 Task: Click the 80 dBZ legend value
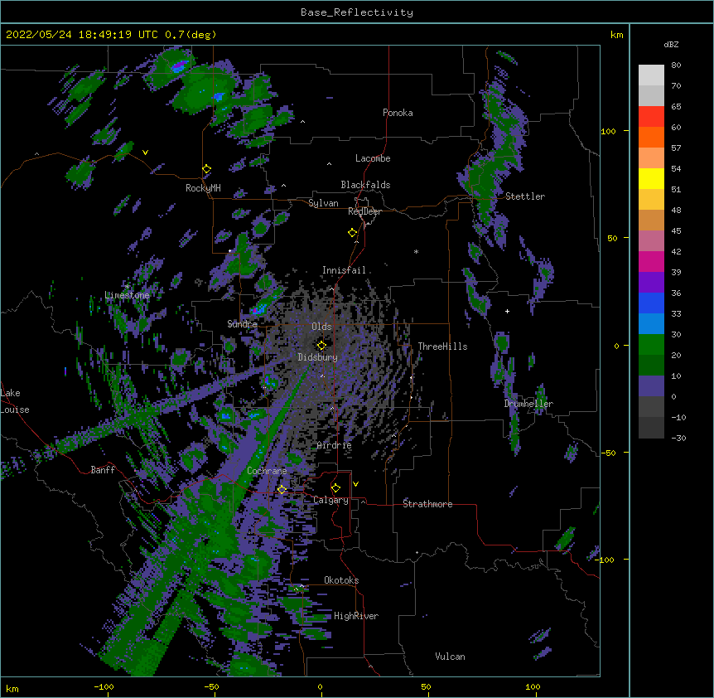click(676, 65)
